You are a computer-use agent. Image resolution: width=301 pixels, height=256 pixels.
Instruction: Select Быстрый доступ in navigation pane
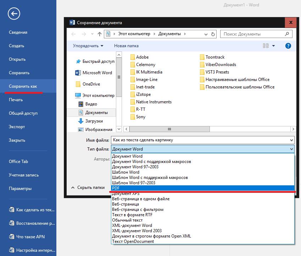click(x=95, y=61)
